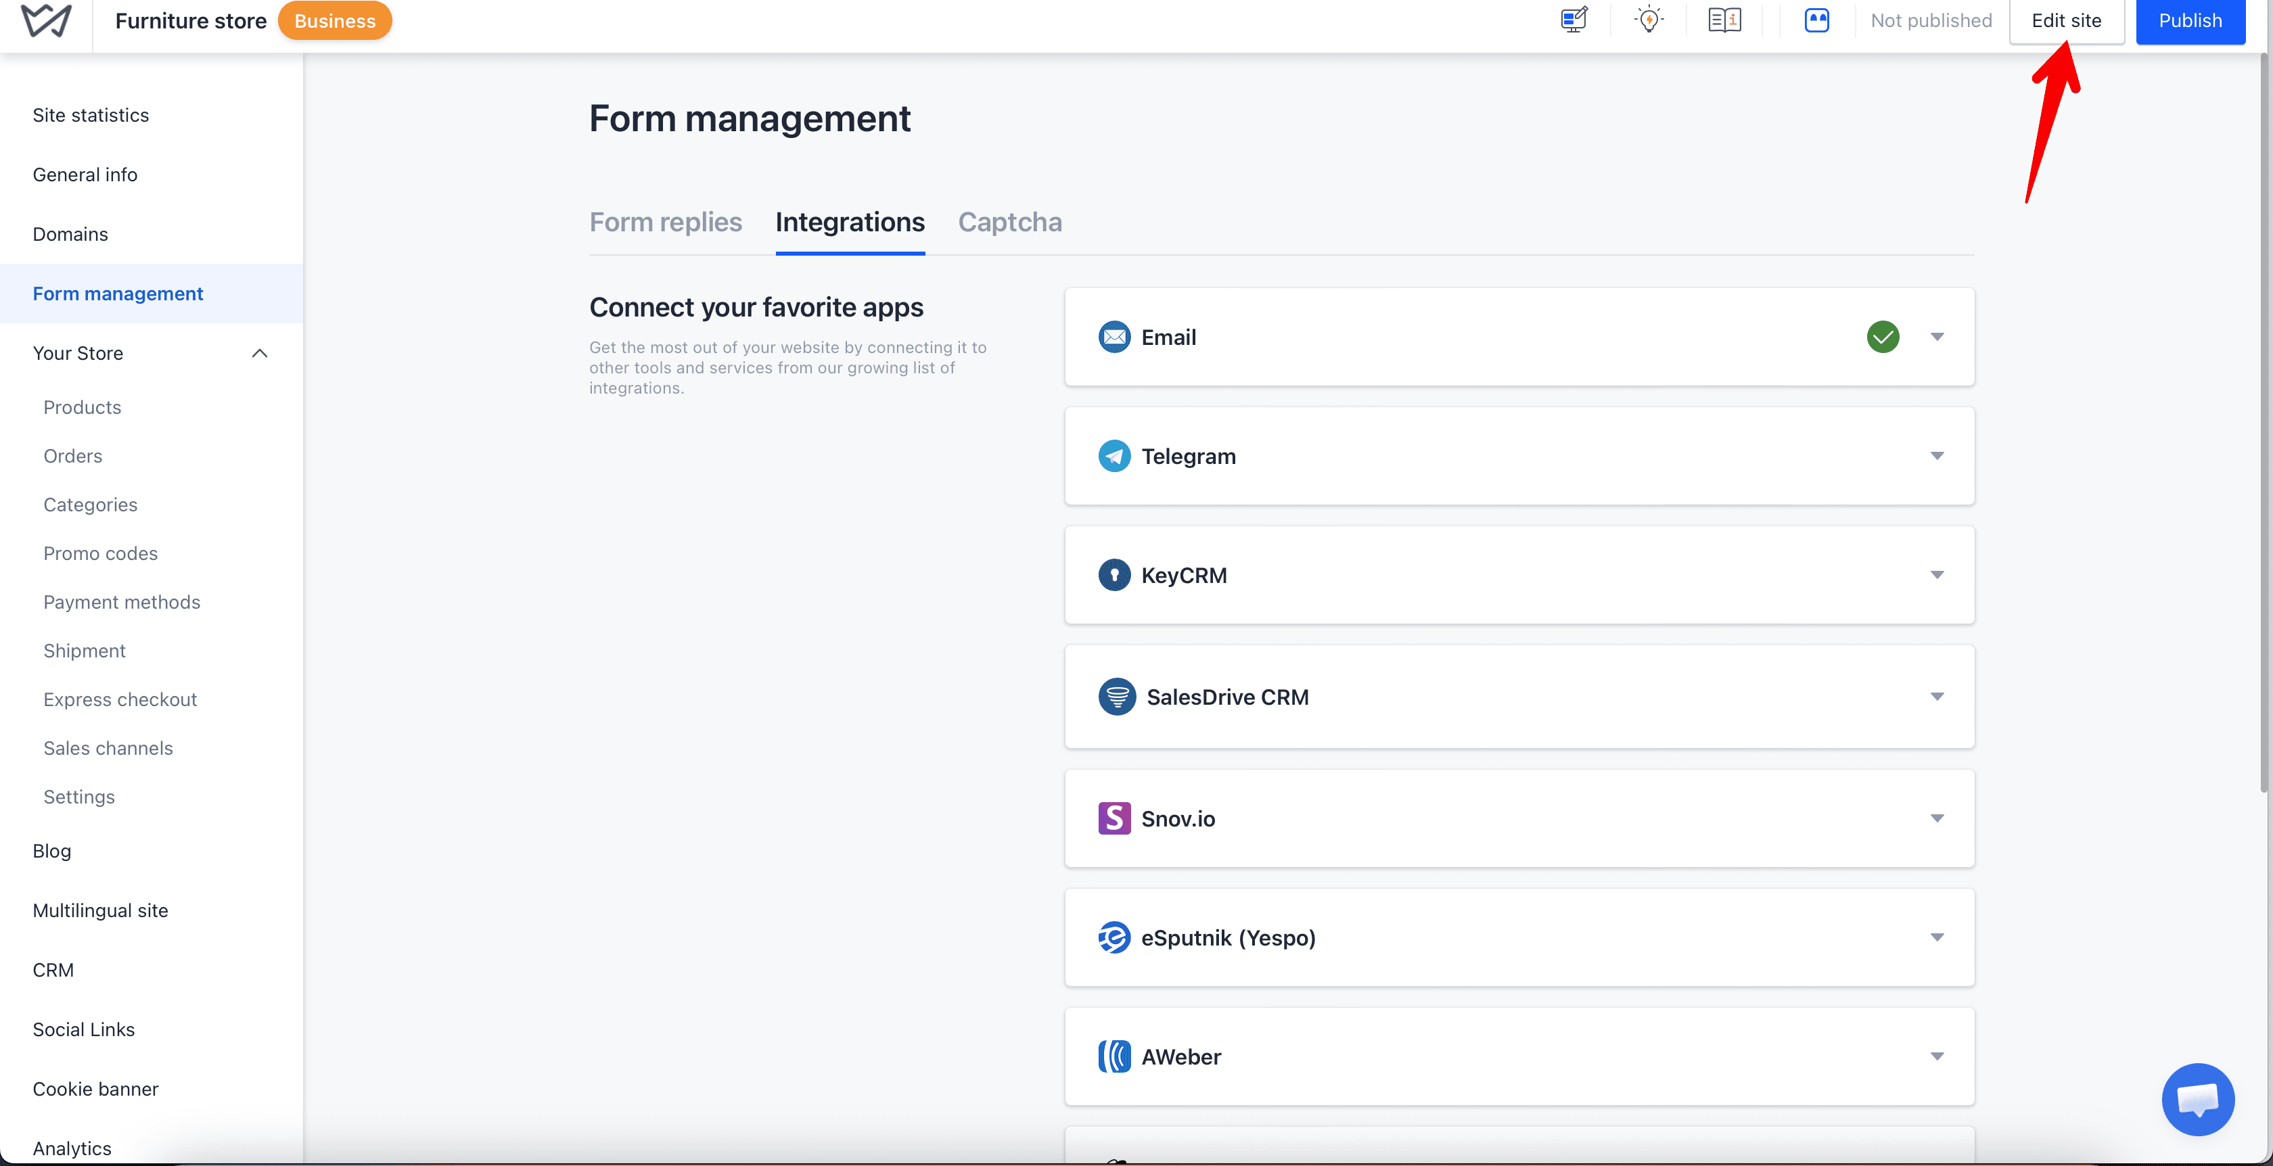Click the Snov.io integration icon
This screenshot has width=2273, height=1166.
point(1114,818)
